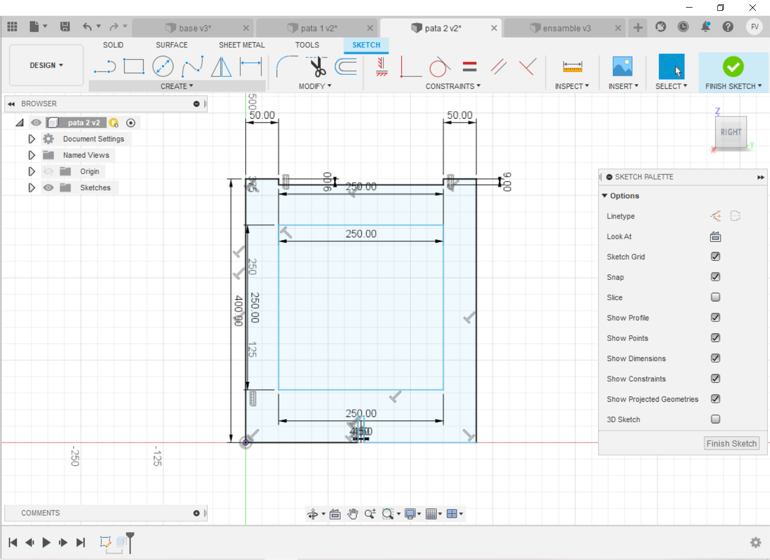Choose the Fit Point Spline tool
The width and height of the screenshot is (770, 560).
[192, 67]
